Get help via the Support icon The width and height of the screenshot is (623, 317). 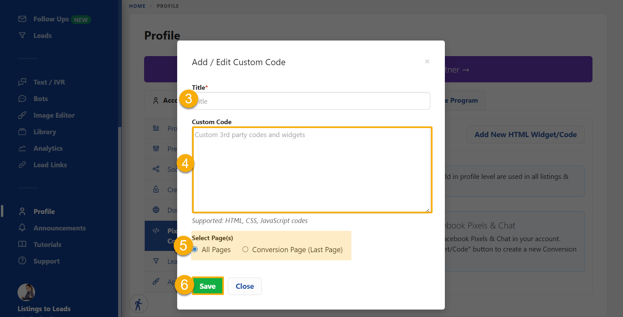click(46, 261)
